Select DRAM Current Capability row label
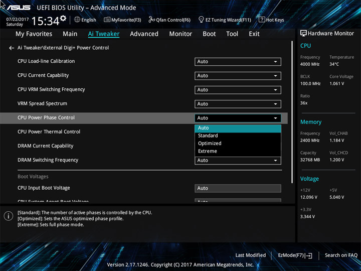Image resolution: width=361 pixels, height=271 pixels. (x=45, y=146)
